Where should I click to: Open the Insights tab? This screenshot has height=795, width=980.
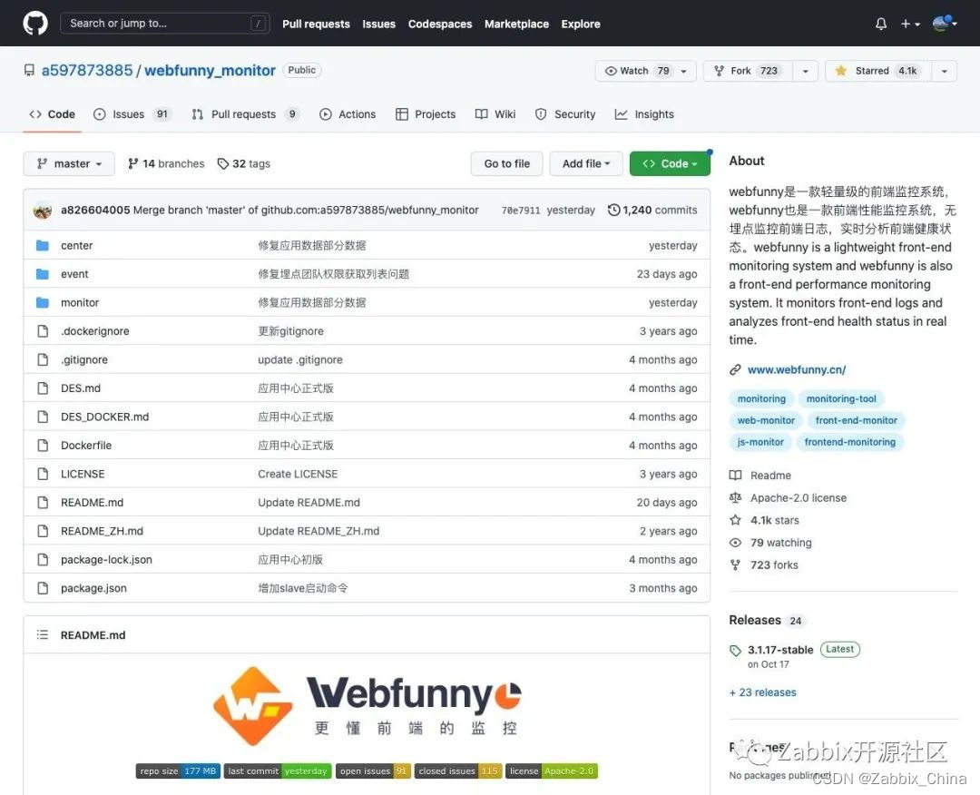pos(644,114)
